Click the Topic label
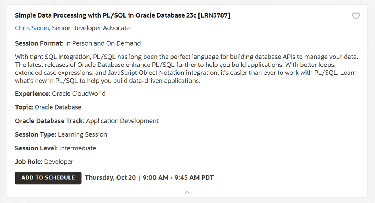375x203 pixels. 24,107
